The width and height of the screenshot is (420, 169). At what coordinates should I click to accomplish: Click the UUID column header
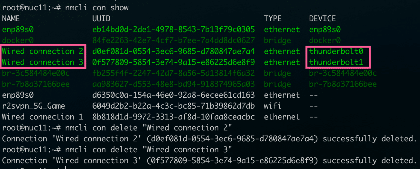(101, 18)
